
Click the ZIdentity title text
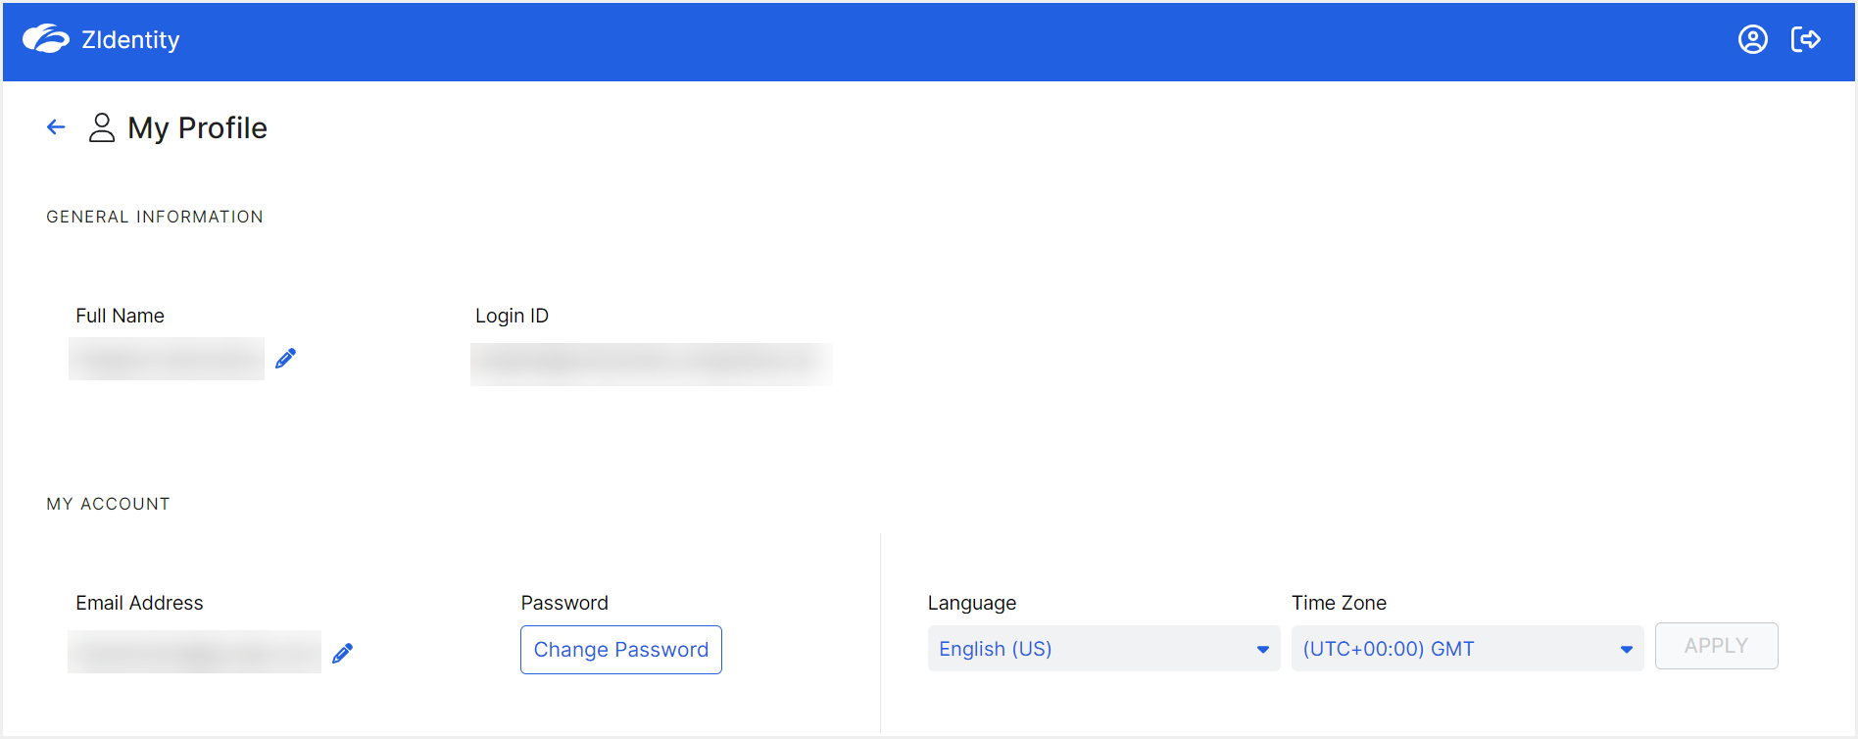pos(130,40)
